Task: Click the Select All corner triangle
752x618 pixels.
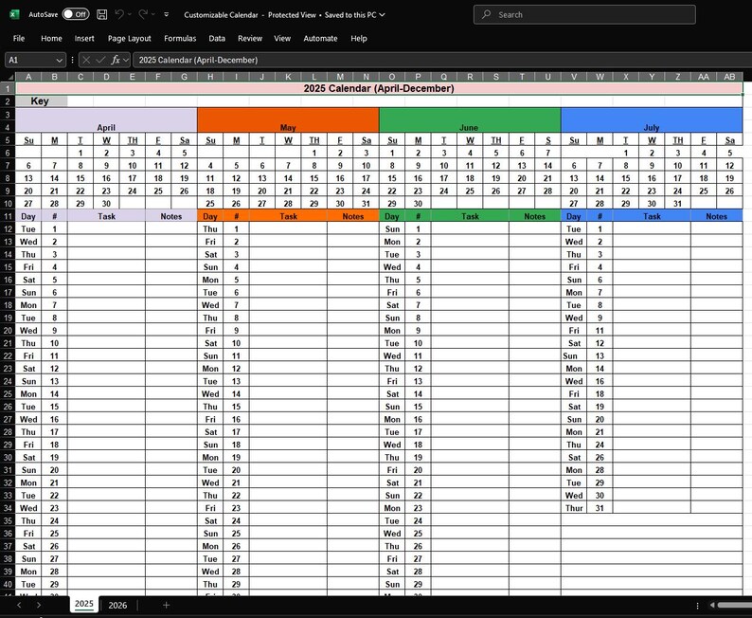Action: [x=10, y=77]
